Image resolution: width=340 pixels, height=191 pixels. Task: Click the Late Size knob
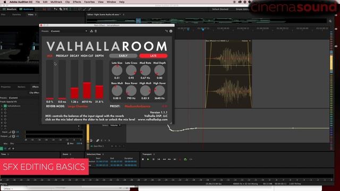tap(117, 71)
